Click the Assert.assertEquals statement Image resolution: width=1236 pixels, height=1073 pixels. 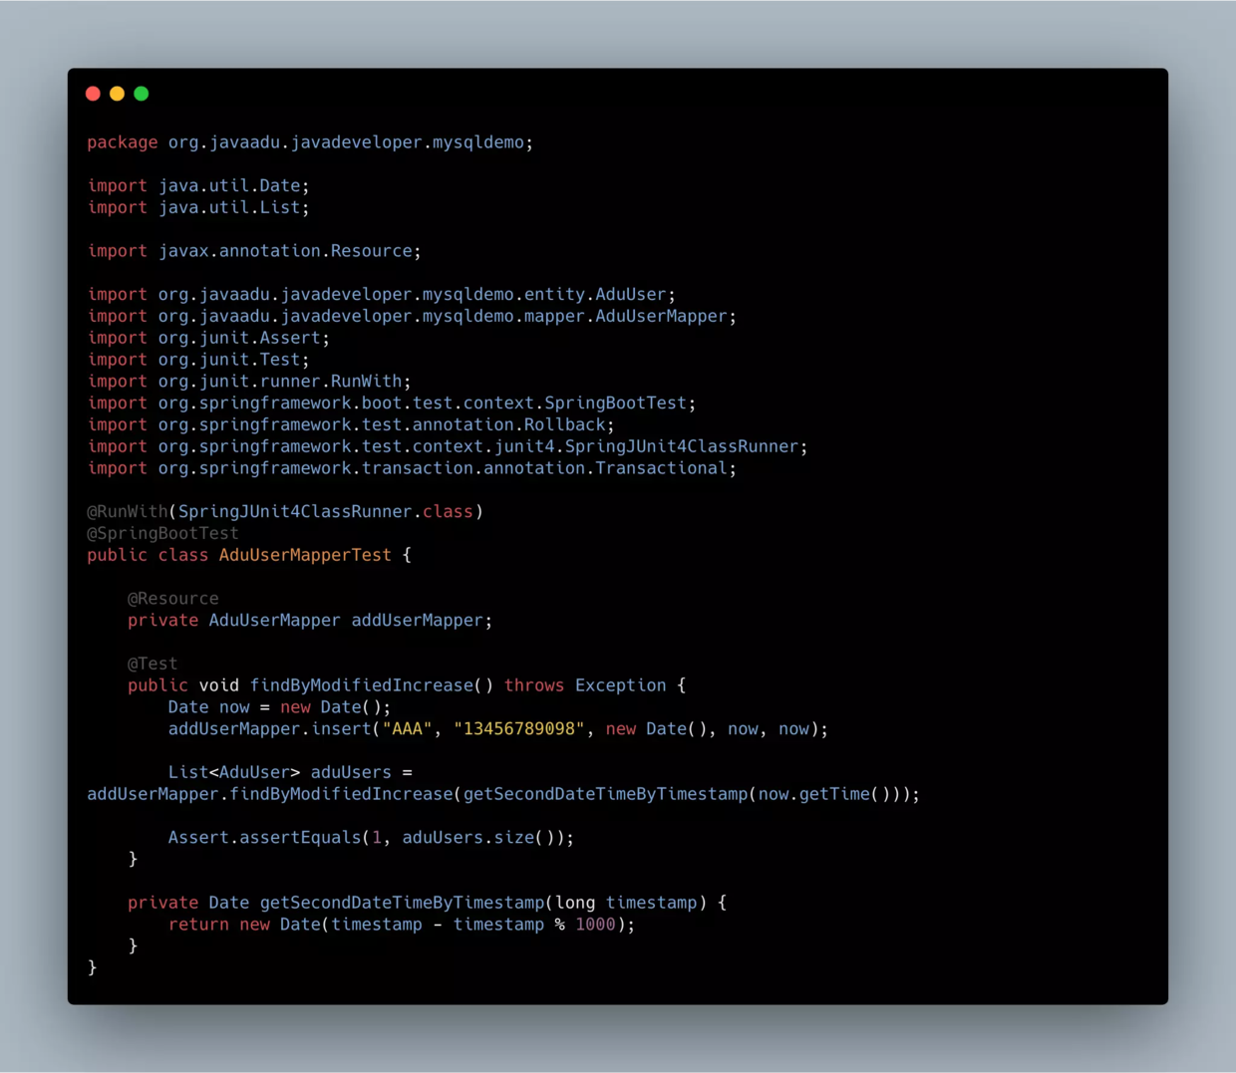tap(371, 838)
